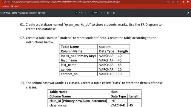Click the zoom in plus button
The width and height of the screenshot is (191, 107).
(x=101, y=13)
